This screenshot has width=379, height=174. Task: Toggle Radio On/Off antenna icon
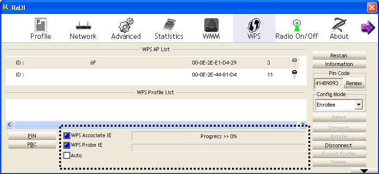point(296,25)
